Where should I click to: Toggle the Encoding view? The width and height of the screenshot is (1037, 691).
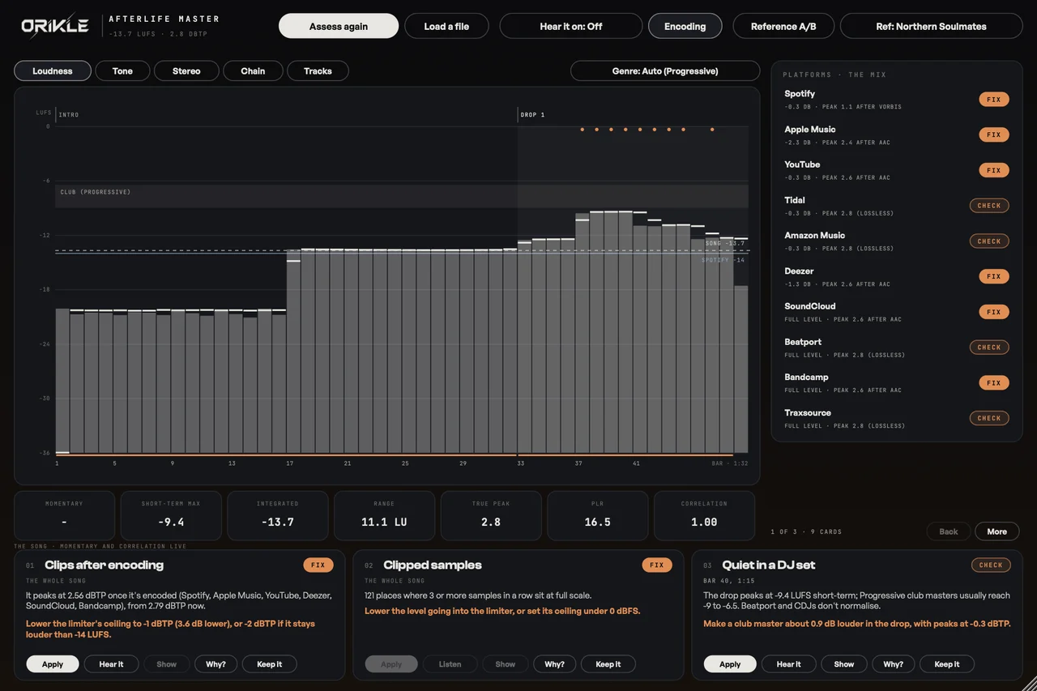click(x=685, y=26)
